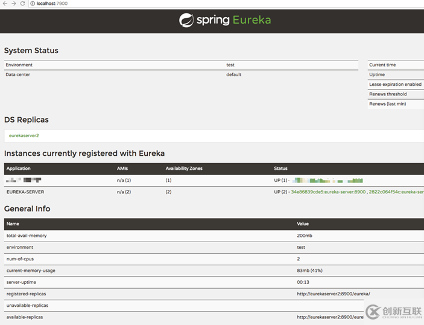Click the Spring leaf logo
The width and height of the screenshot is (424, 325).
click(x=186, y=20)
